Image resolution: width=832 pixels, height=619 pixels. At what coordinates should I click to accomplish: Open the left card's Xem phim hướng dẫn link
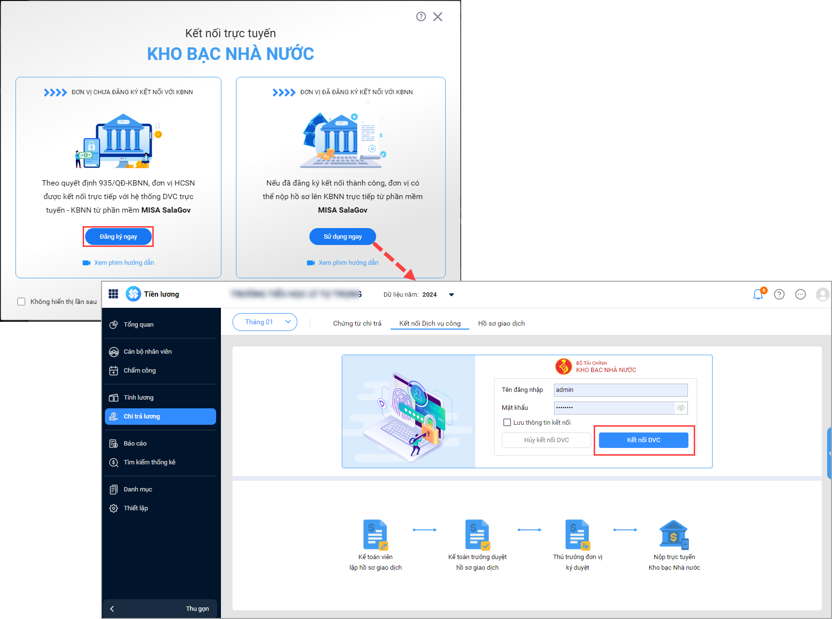pyautogui.click(x=118, y=263)
